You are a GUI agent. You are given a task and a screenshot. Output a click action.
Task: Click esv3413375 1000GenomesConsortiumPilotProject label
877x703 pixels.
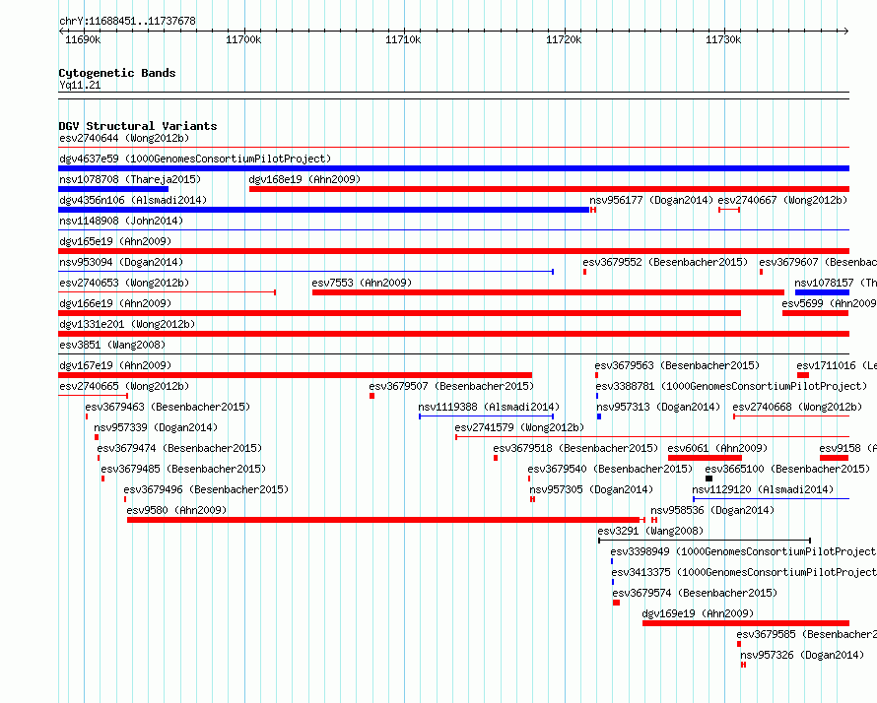pos(744,572)
